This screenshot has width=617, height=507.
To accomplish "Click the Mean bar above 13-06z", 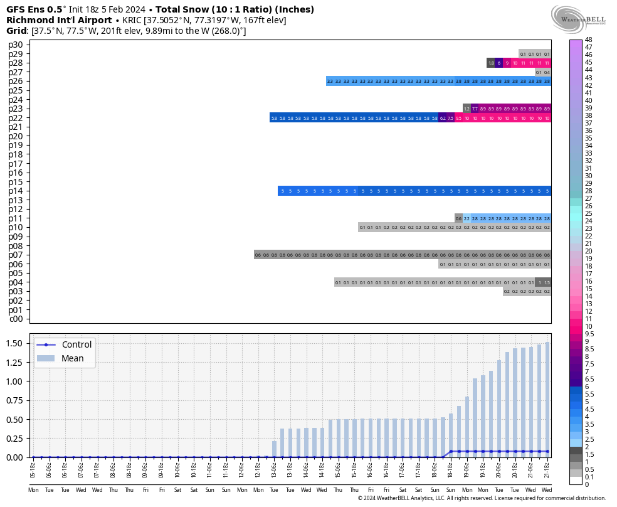I will 274,449.
